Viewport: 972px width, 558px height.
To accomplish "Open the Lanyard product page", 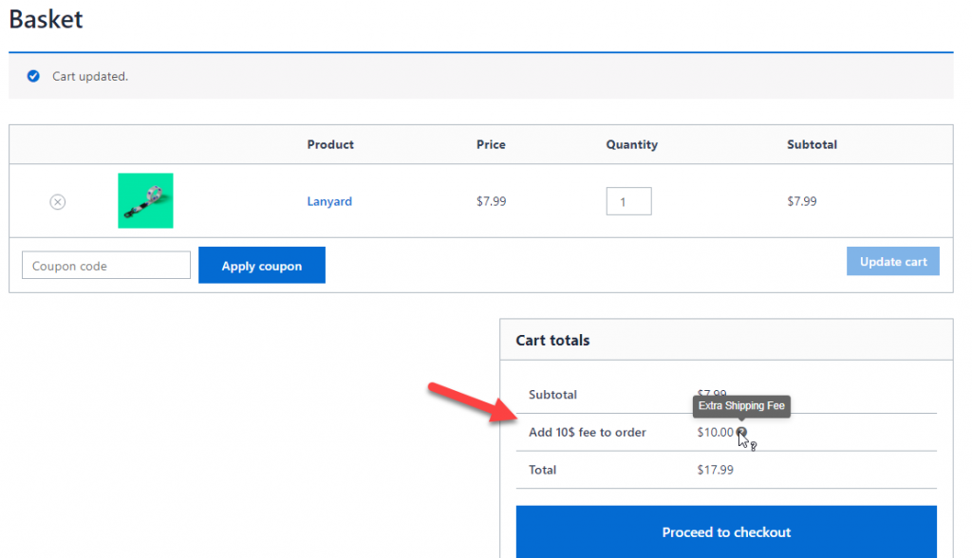I will [x=328, y=201].
